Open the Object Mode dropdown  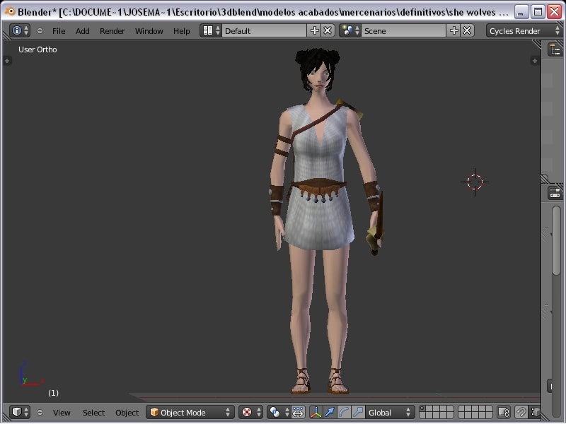190,412
